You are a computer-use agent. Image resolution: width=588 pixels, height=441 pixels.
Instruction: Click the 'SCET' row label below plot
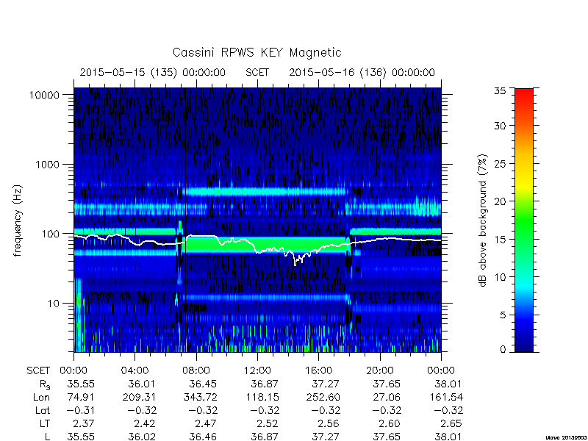click(x=38, y=371)
